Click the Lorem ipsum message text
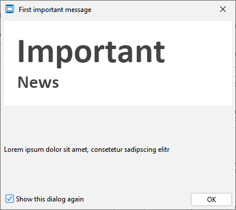236x210 pixels. tap(87, 150)
